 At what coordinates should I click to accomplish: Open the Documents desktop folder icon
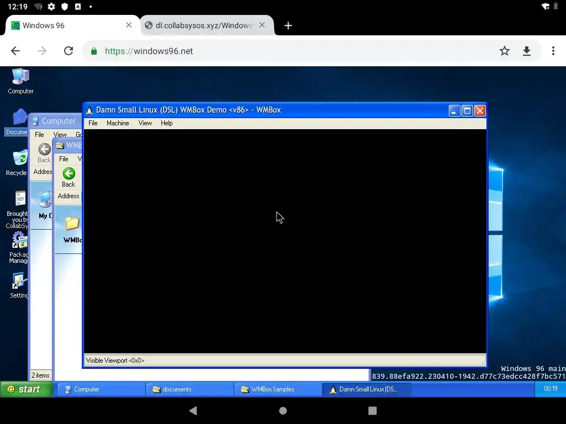[x=17, y=122]
